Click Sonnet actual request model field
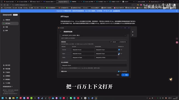The width and height of the screenshot is (179, 100). point(106,50)
